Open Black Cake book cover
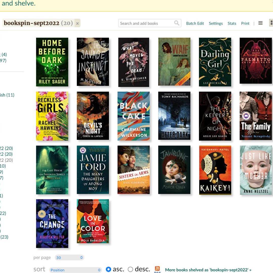Viewport: 273px width, 273px height. (133, 116)
